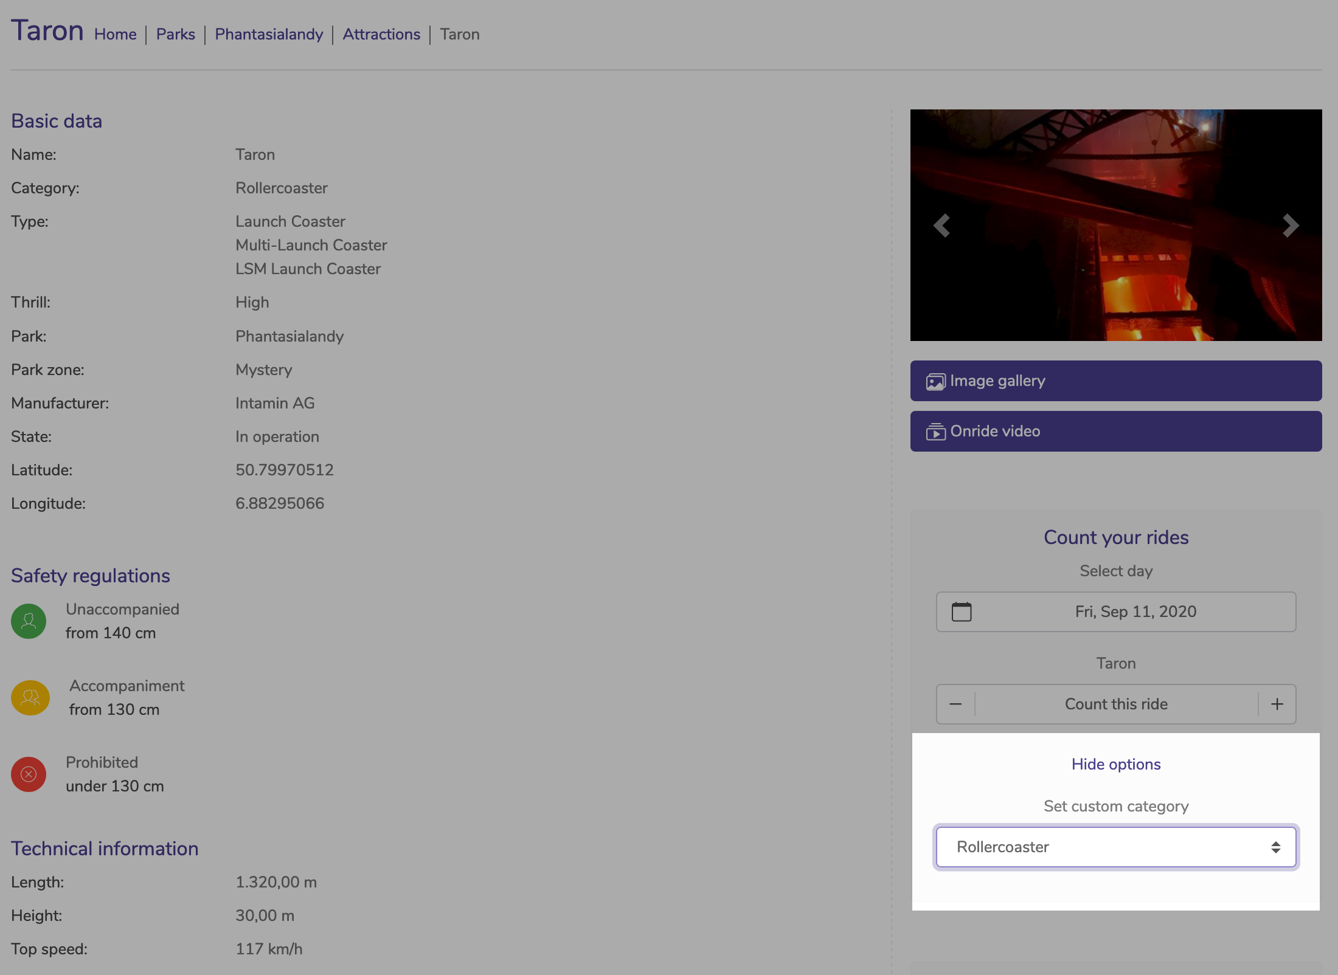Open the Onride video button
1338x975 pixels.
click(x=1116, y=431)
